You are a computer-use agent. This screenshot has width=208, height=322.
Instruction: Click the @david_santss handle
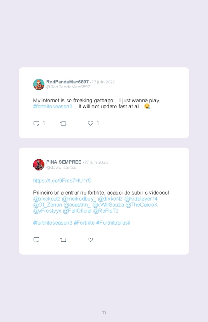pyautogui.click(x=61, y=167)
